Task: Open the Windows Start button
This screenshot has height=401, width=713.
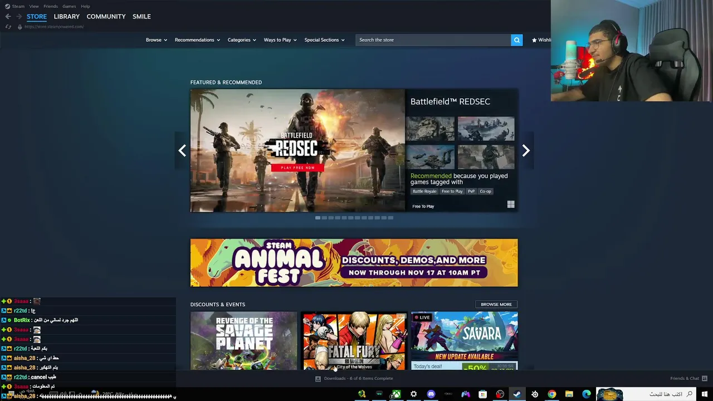Action: tap(705, 394)
